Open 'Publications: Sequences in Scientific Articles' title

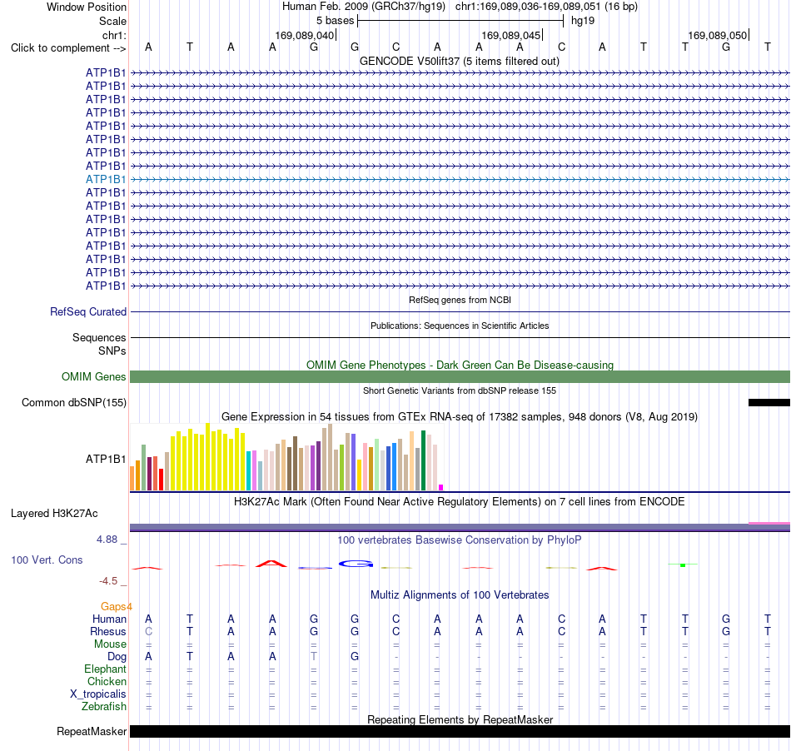coord(460,326)
